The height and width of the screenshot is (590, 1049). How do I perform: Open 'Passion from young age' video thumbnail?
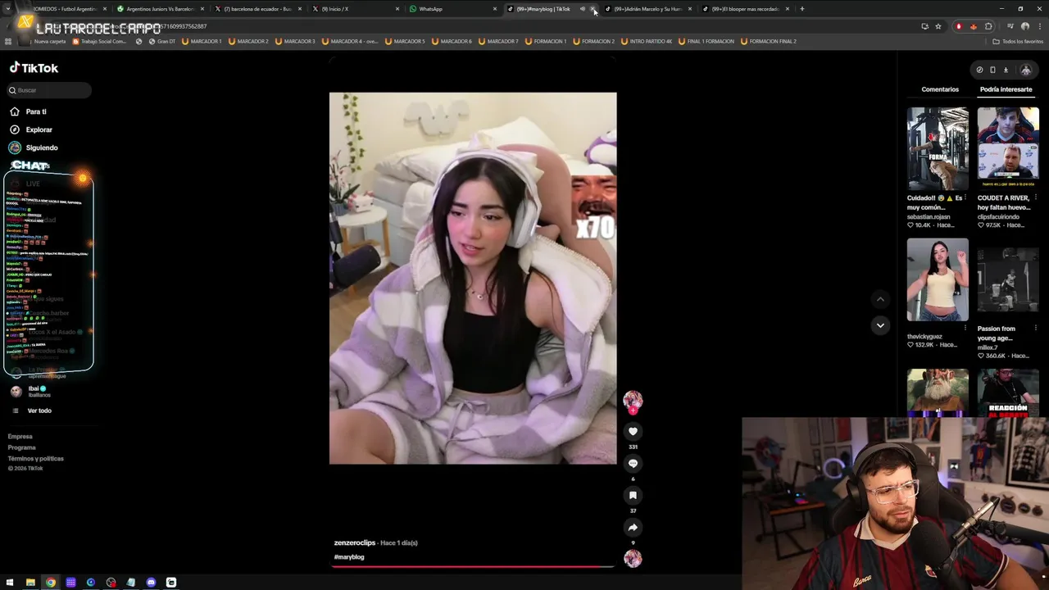1008,279
